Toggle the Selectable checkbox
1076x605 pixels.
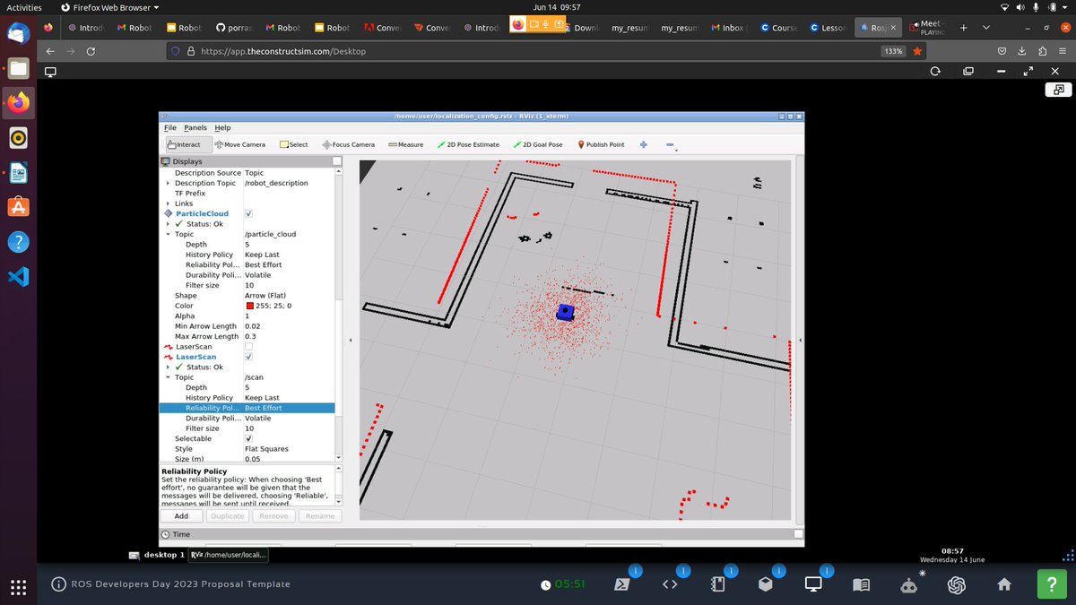click(x=248, y=438)
